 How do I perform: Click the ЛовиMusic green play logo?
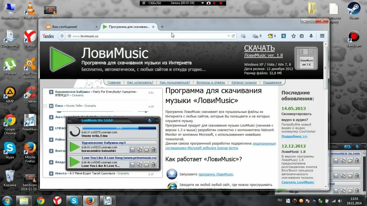tap(63, 59)
